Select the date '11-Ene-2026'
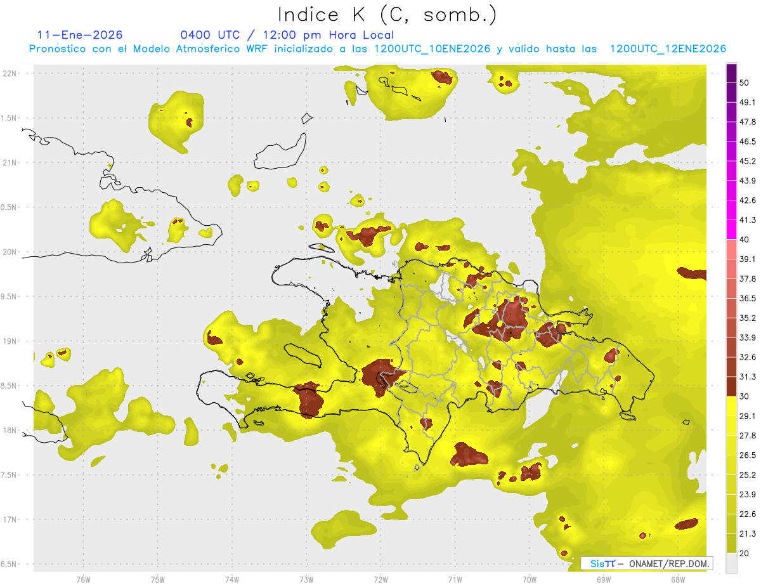 tap(80, 35)
